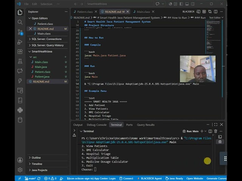The width and height of the screenshot is (242, 181).
Task: Maximize the bottom panel size
Action: pyautogui.click(x=216, y=124)
